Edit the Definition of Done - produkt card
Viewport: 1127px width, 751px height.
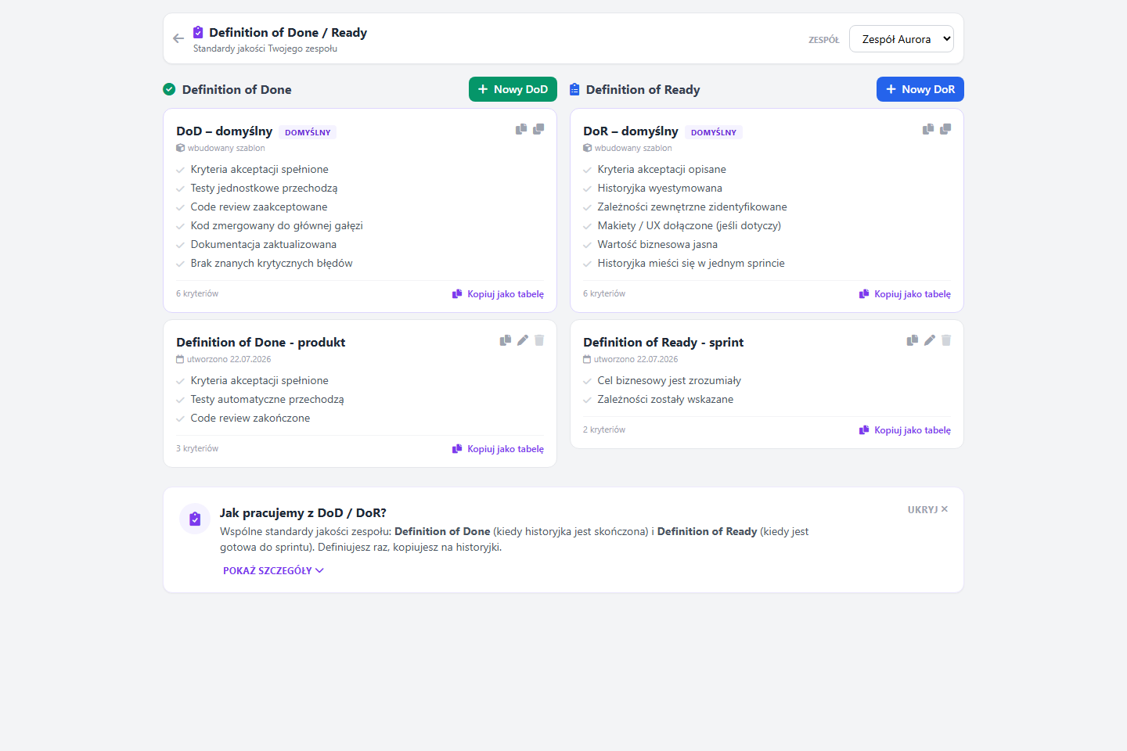point(522,340)
